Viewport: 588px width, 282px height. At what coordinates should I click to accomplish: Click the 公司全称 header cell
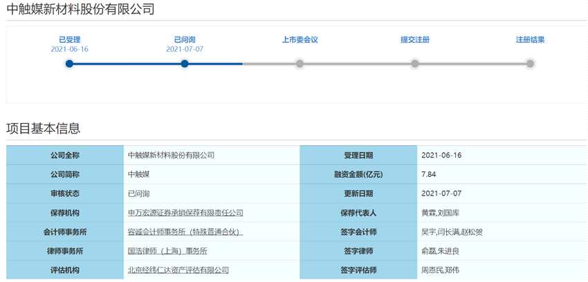tap(65, 155)
